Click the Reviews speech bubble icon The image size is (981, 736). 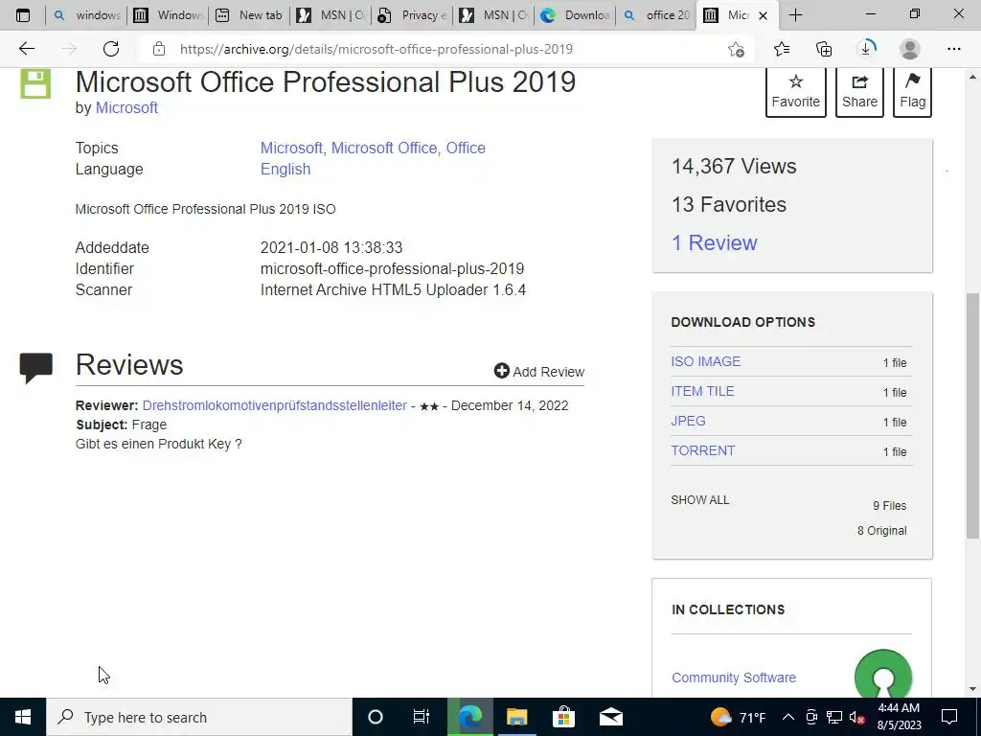(x=36, y=367)
